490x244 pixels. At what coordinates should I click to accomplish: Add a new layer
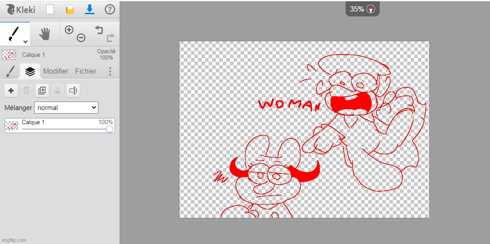coord(11,91)
